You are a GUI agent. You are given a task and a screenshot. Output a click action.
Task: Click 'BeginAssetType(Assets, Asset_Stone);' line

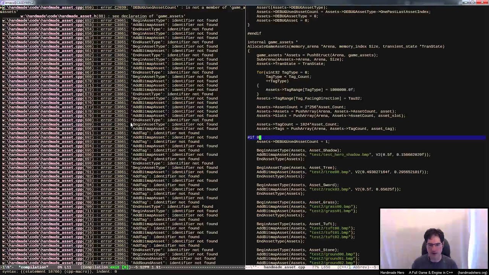(298, 250)
